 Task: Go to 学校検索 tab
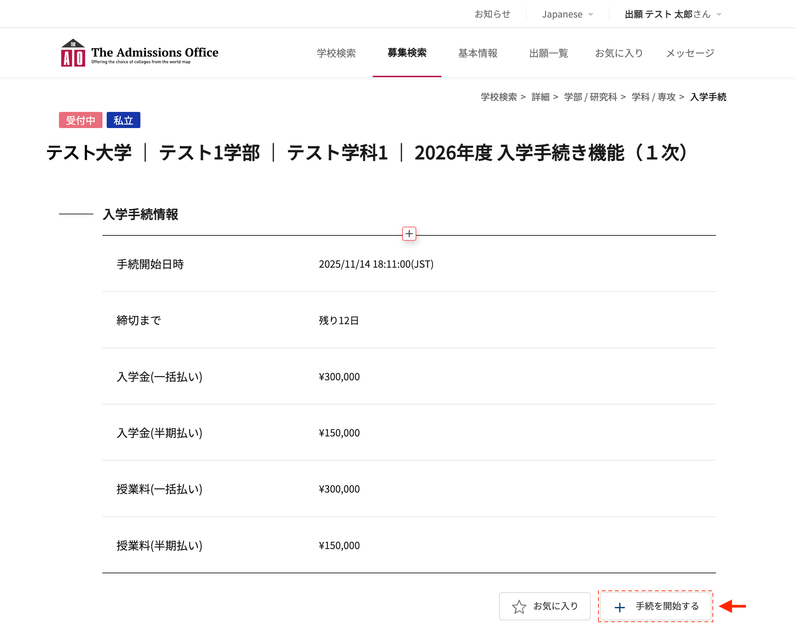[336, 53]
